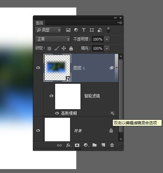This screenshot has width=163, height=173.
Task: Add a layer mask
Action: [x=77, y=145]
